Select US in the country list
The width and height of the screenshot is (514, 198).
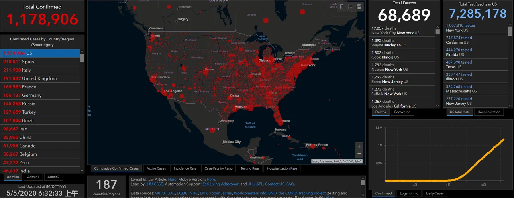pos(40,53)
